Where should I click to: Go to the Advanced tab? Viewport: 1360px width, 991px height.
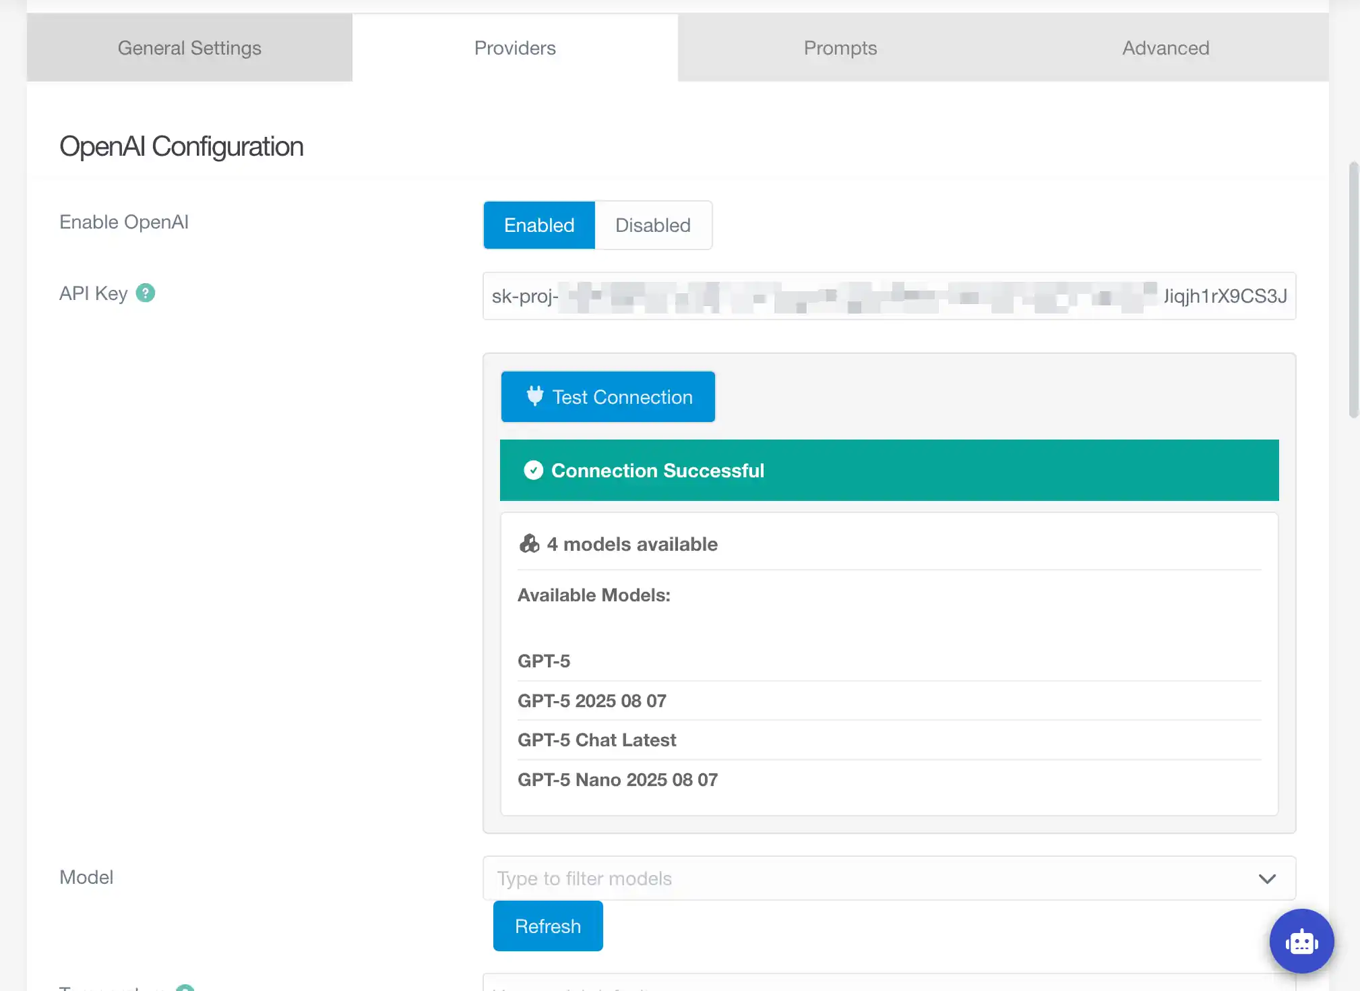1165,48
